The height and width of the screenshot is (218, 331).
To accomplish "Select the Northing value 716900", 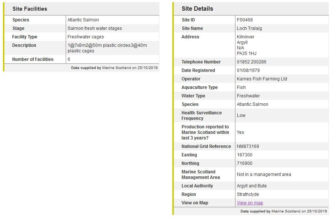I will (x=245, y=163).
